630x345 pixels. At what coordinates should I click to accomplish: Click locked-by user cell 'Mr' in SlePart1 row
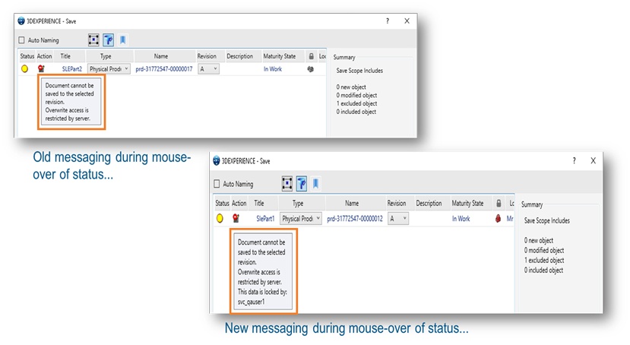coord(510,219)
